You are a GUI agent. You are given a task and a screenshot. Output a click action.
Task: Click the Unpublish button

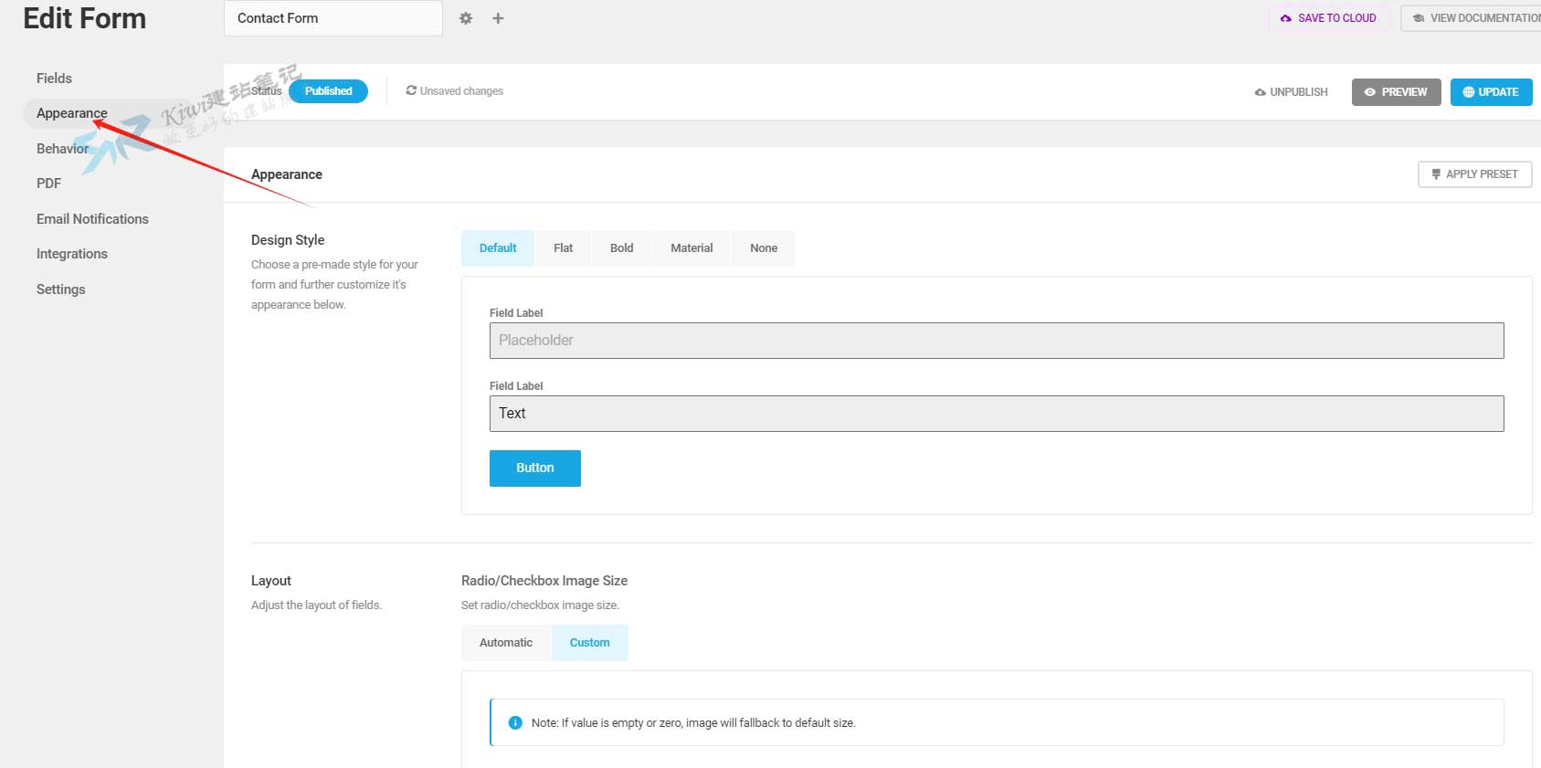click(1291, 92)
